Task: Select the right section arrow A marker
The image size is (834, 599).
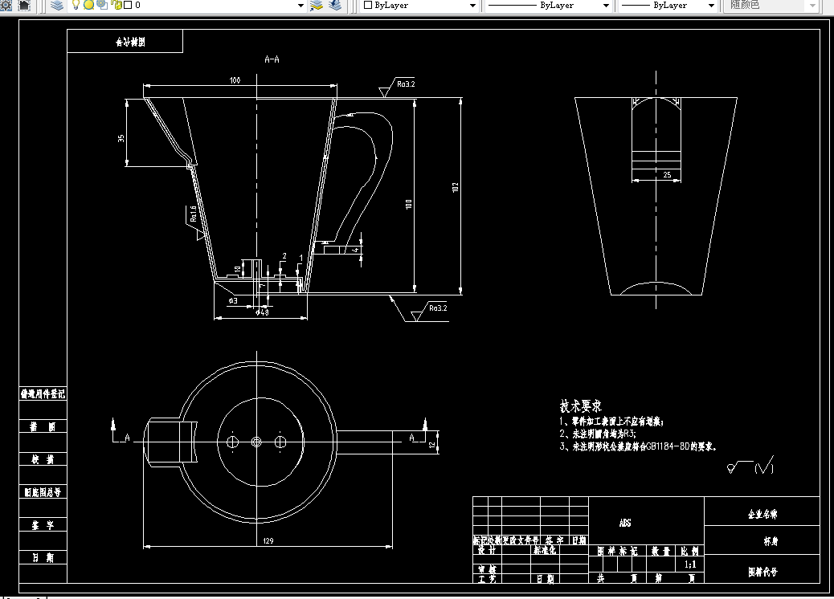Action: [x=419, y=431]
